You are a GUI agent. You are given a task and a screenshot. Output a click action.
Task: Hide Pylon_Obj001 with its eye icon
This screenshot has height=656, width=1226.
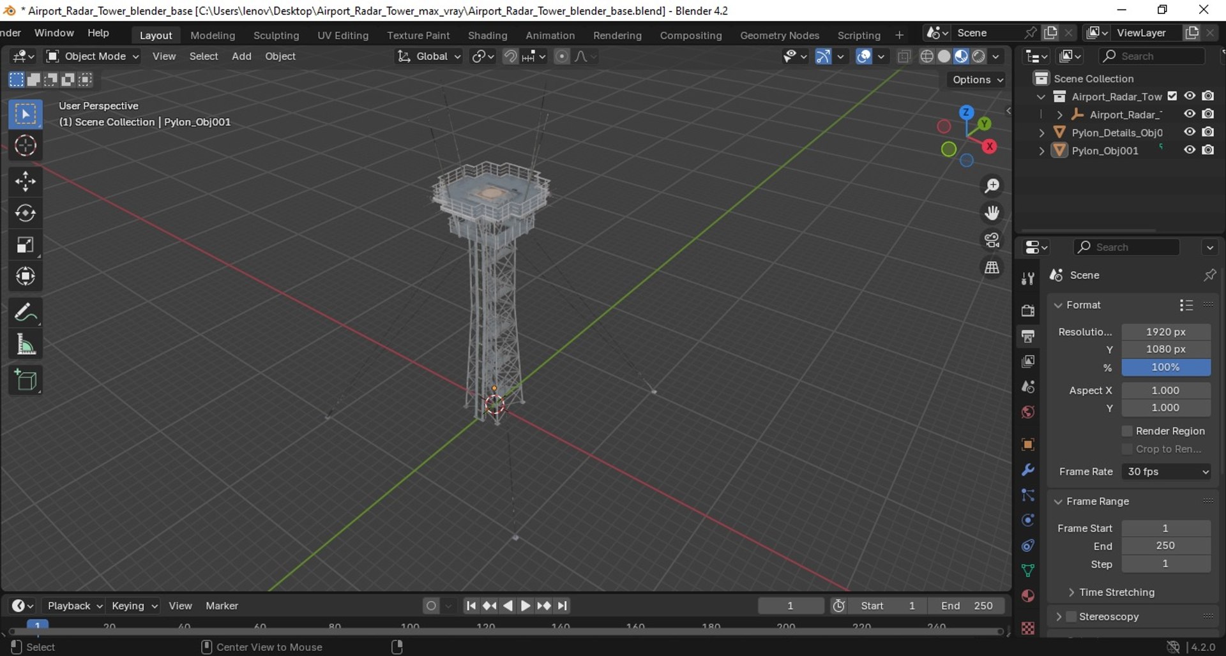[x=1190, y=150]
